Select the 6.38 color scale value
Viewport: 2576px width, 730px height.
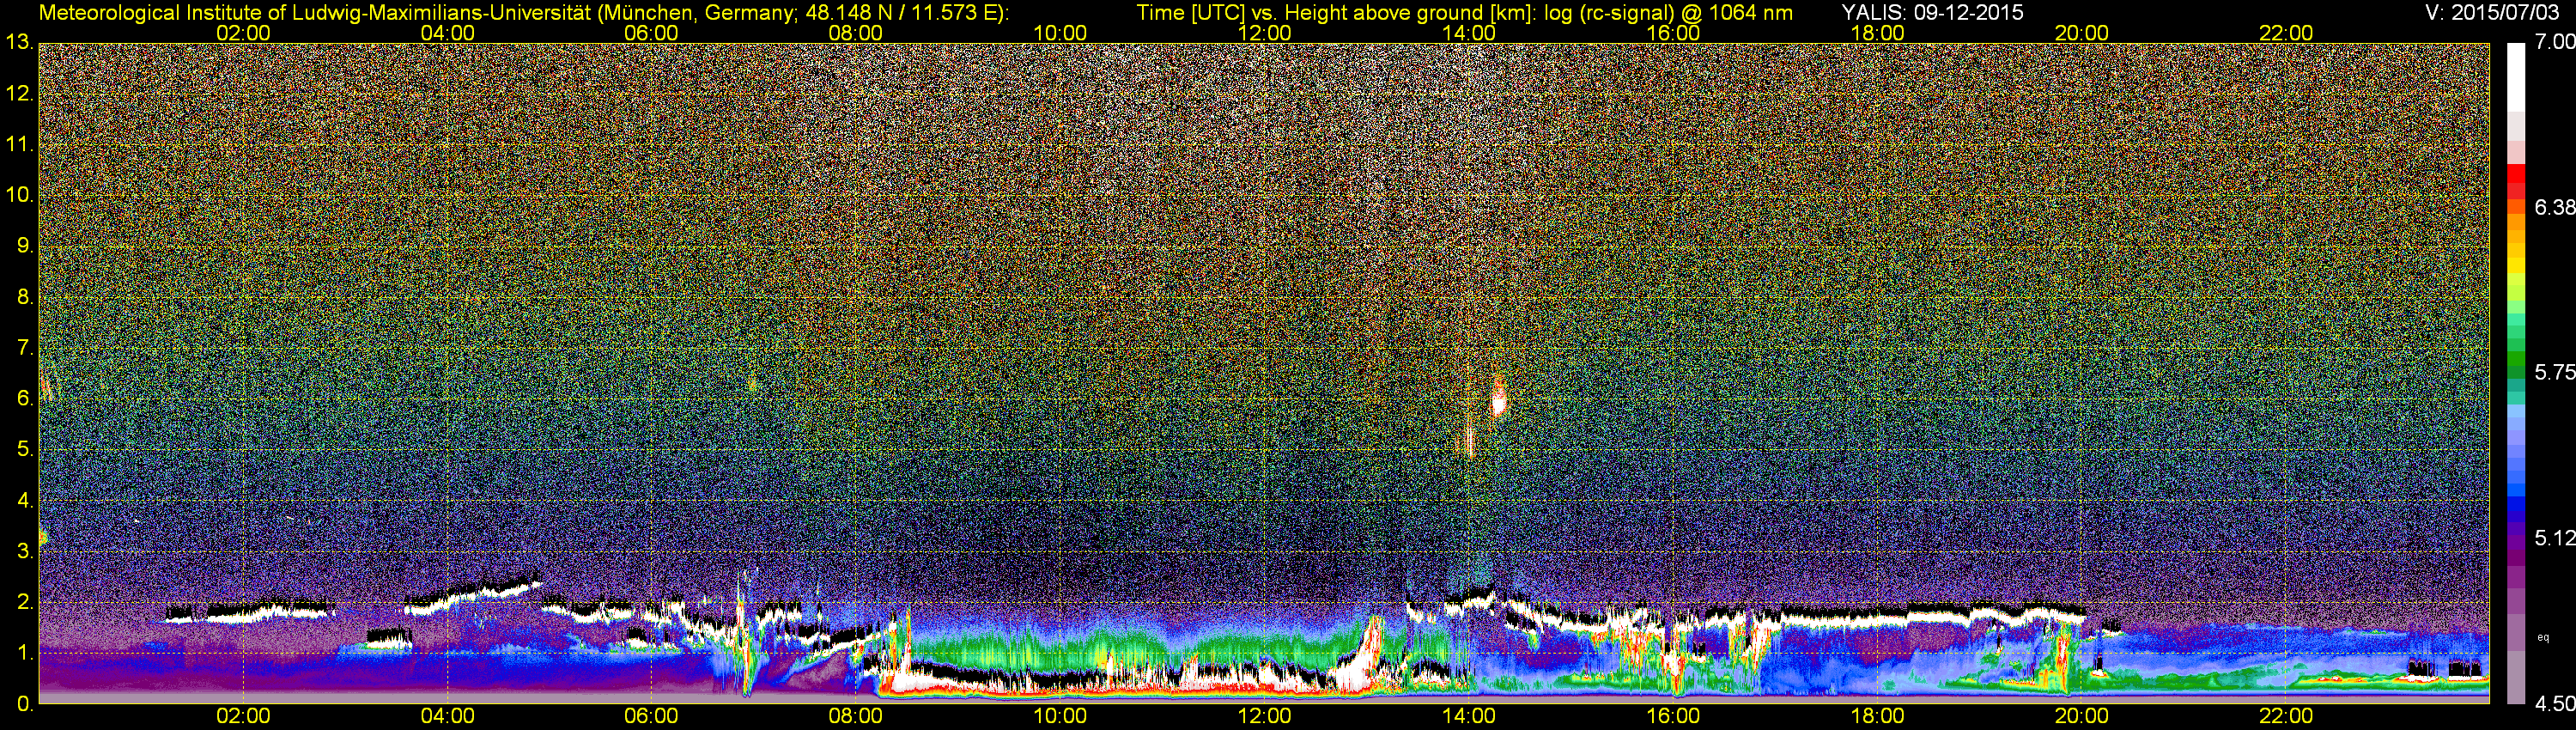2554,207
